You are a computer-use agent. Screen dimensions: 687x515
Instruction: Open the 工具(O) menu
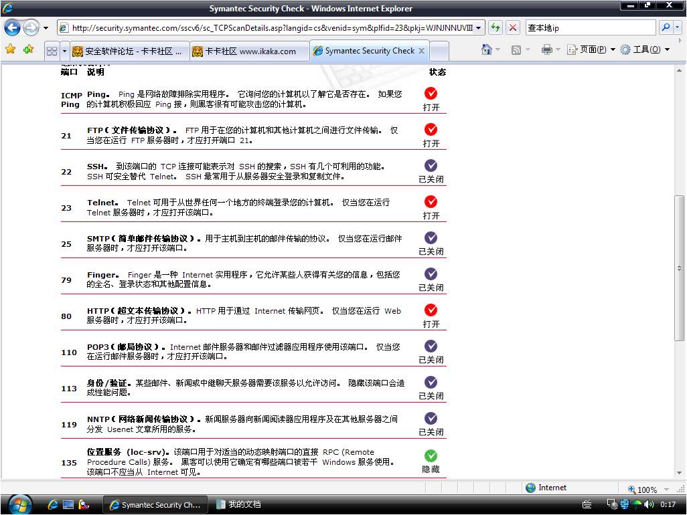[x=645, y=49]
